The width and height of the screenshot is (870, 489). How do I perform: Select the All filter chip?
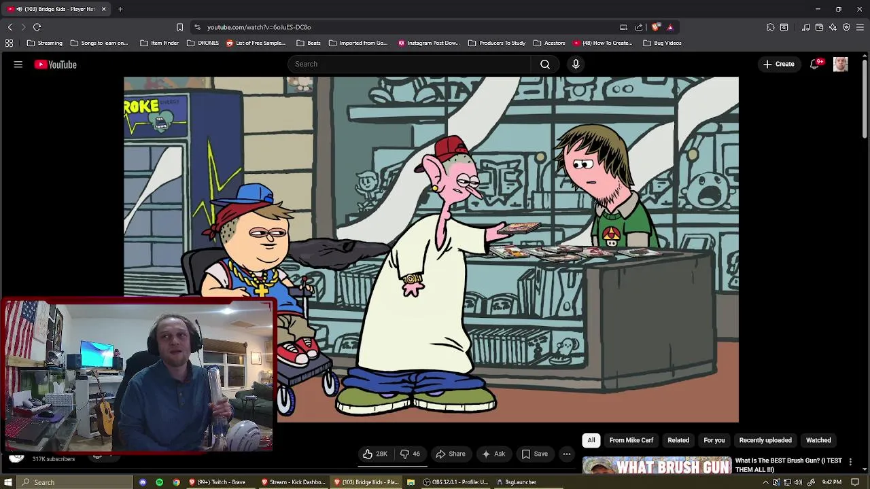click(x=591, y=440)
